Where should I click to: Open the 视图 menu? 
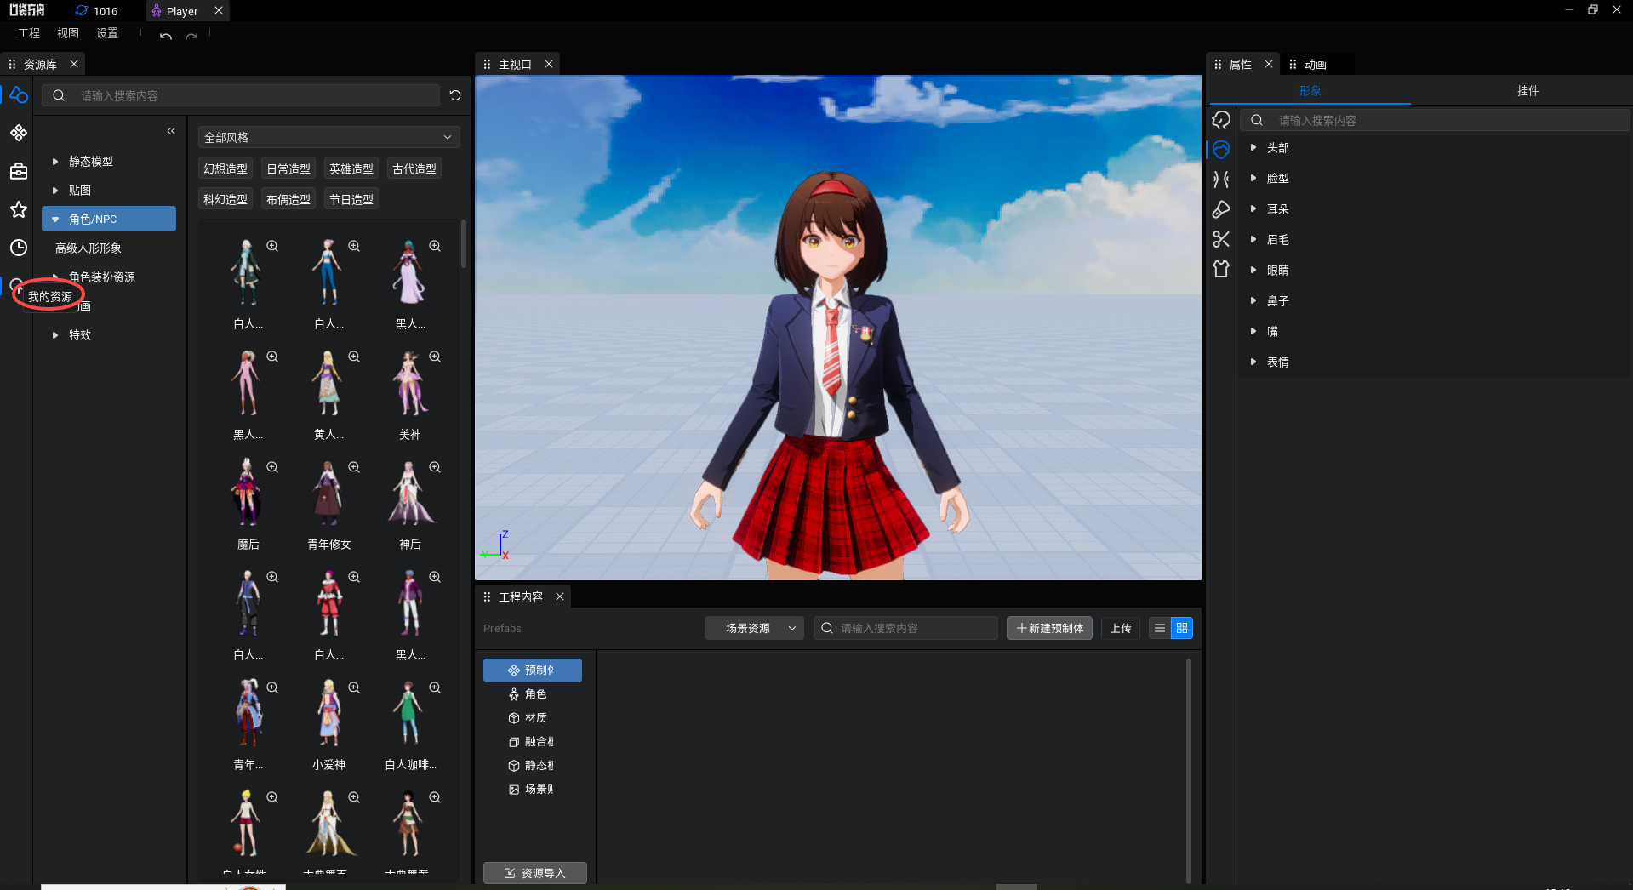tap(68, 33)
